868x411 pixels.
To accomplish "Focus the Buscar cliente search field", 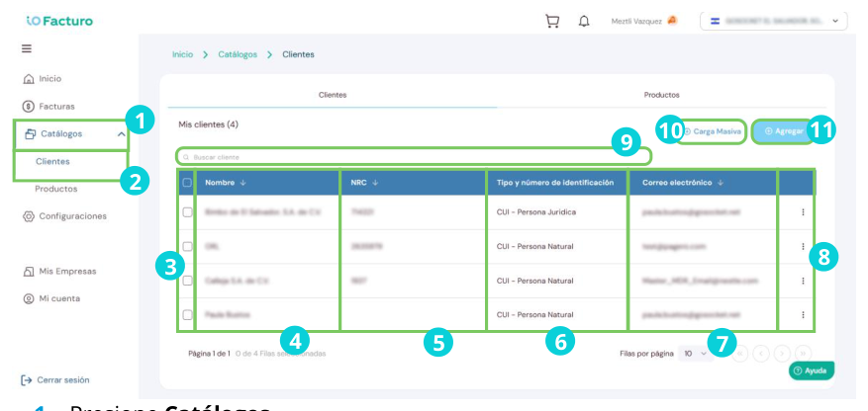I will click(414, 157).
